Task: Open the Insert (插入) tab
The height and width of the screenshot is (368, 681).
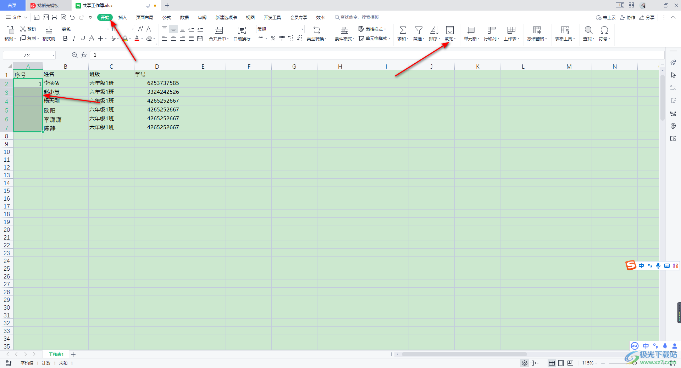Action: 122,17
